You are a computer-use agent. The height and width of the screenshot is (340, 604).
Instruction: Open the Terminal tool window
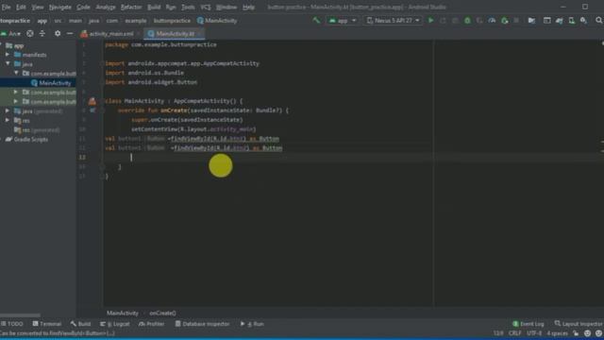click(x=47, y=324)
